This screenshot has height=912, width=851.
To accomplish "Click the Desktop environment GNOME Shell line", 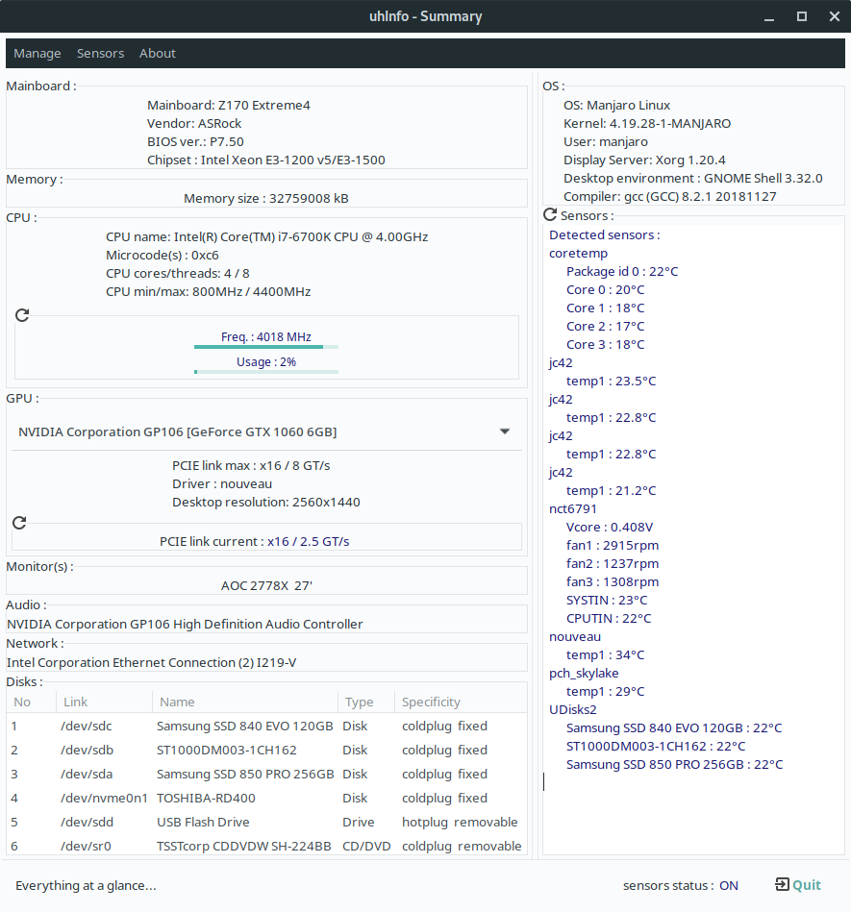I will (693, 179).
